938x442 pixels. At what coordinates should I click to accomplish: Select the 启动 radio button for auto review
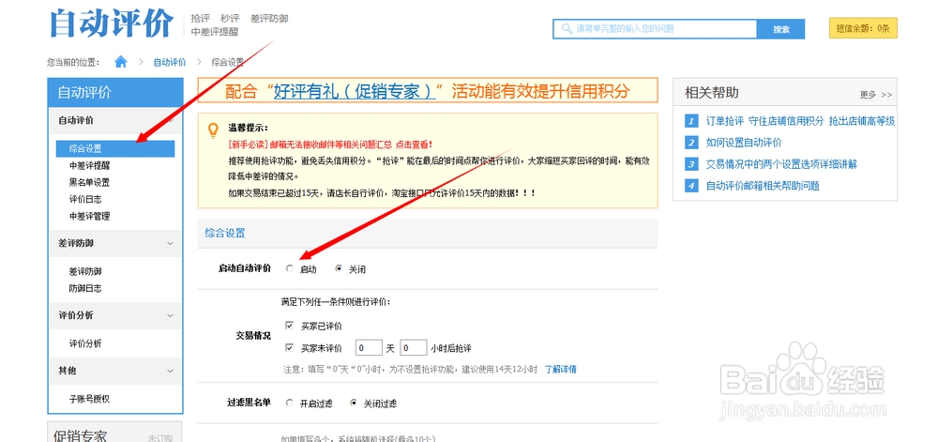point(289,269)
